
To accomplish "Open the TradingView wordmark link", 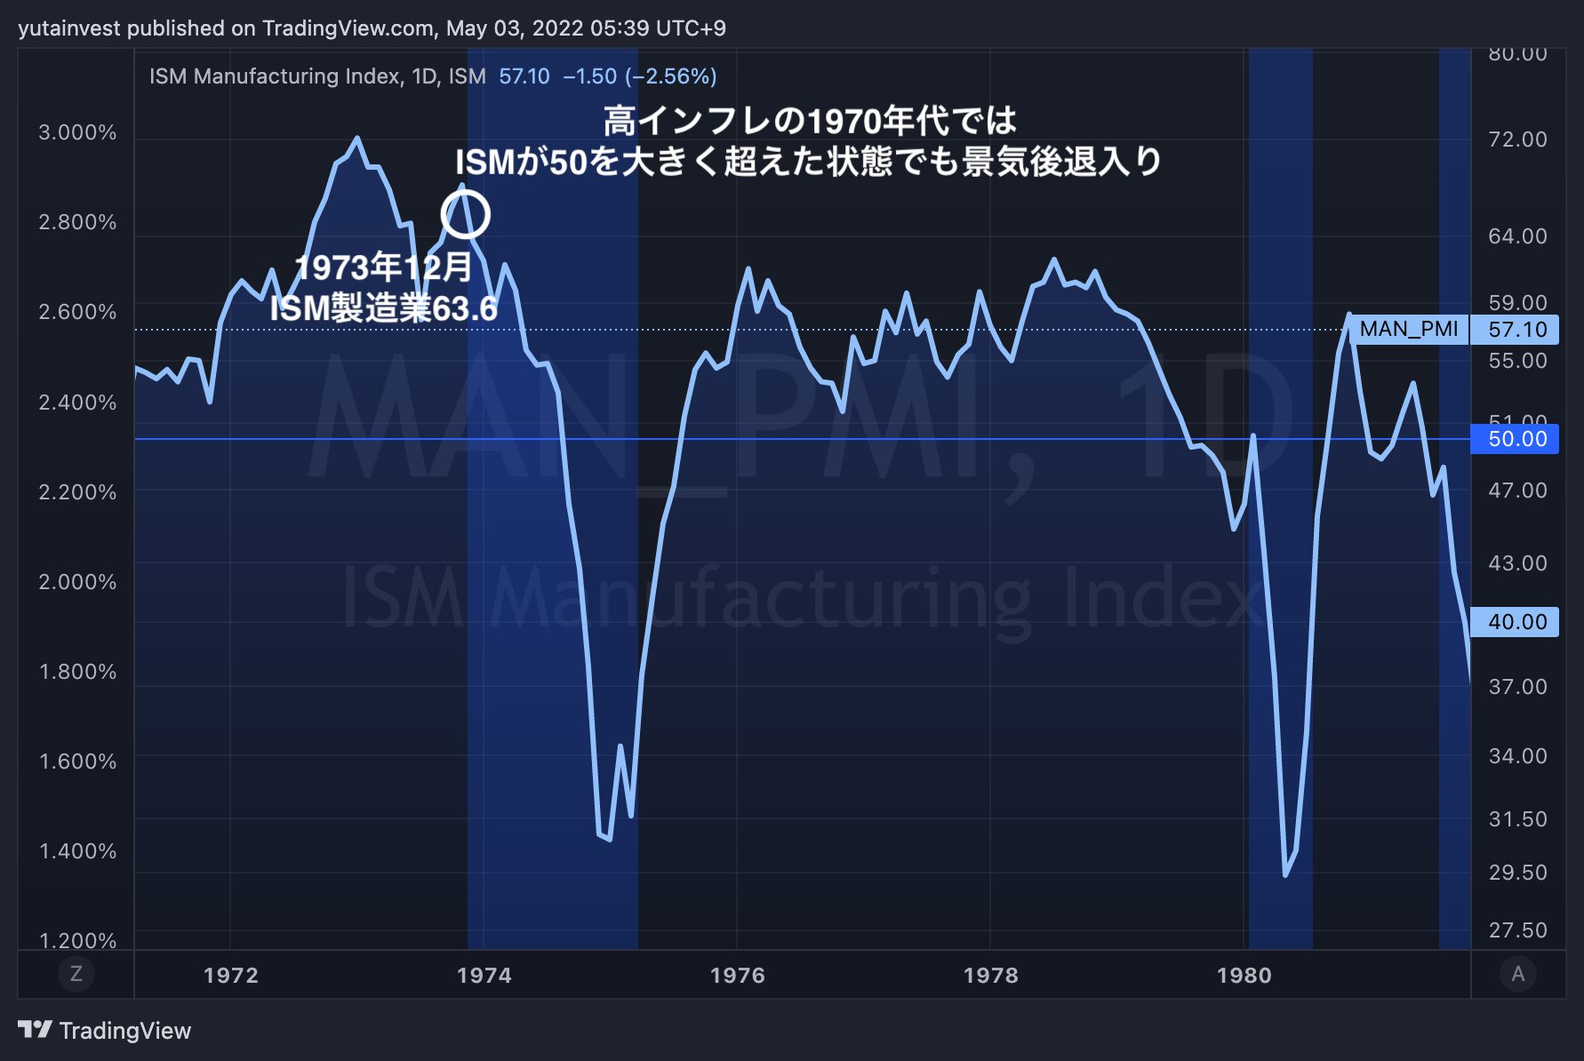I will click(125, 1031).
